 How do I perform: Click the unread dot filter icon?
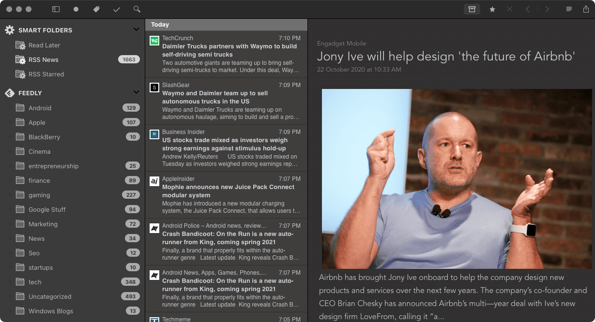click(x=76, y=9)
